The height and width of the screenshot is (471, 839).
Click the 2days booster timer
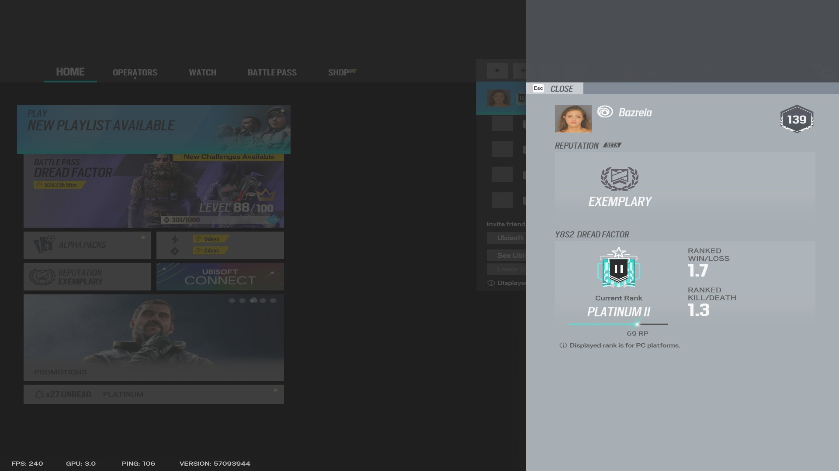click(211, 251)
